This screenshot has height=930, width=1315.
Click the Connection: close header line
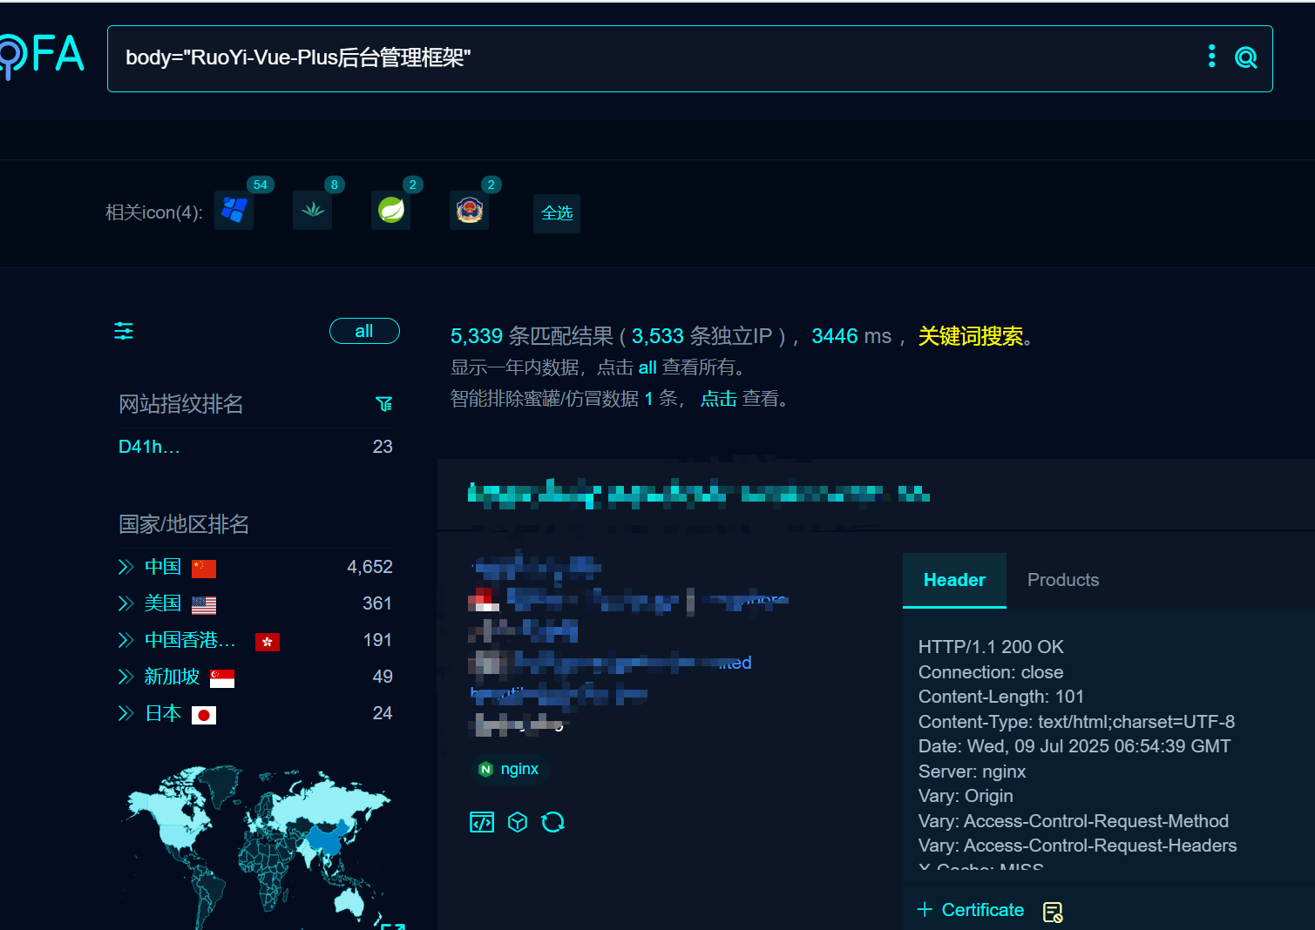[x=991, y=672]
